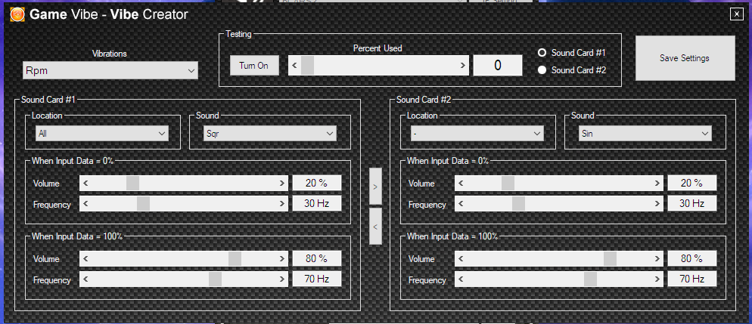Open Sound Card #2 Sound dropdown showing Sin
Image resolution: width=752 pixels, height=324 pixels.
click(x=645, y=134)
